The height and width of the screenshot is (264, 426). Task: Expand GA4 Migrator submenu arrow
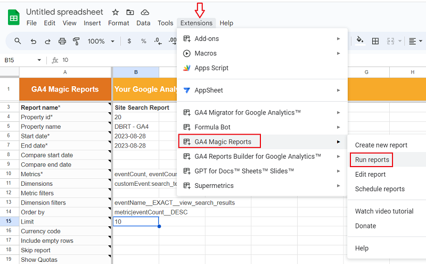pyautogui.click(x=339, y=112)
